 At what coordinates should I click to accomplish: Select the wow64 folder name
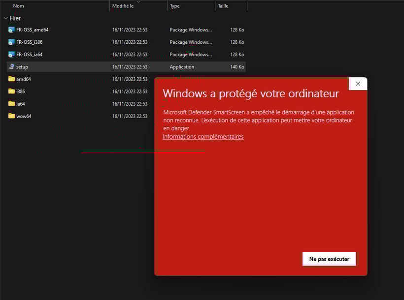coord(24,116)
